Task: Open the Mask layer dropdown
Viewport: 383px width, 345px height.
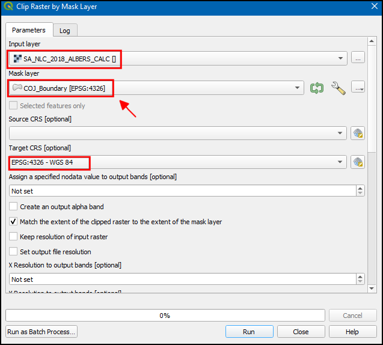Action: 298,88
